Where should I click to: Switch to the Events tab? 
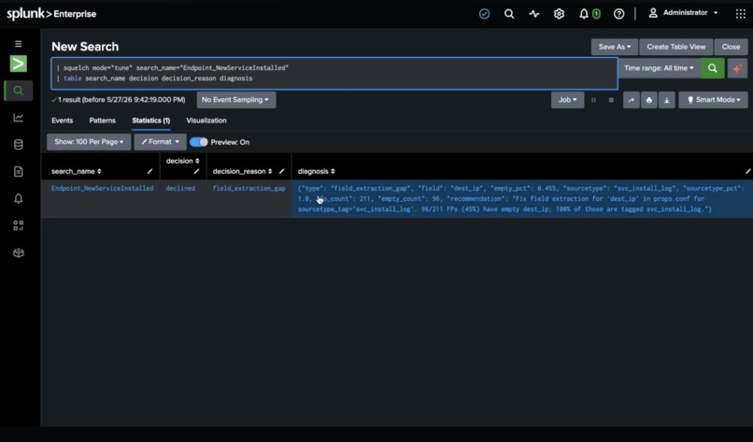tap(62, 121)
